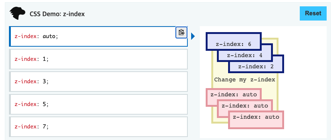The width and height of the screenshot is (333, 140).
Task: Click the blue arrow beside the selected example
Action: pyautogui.click(x=193, y=36)
